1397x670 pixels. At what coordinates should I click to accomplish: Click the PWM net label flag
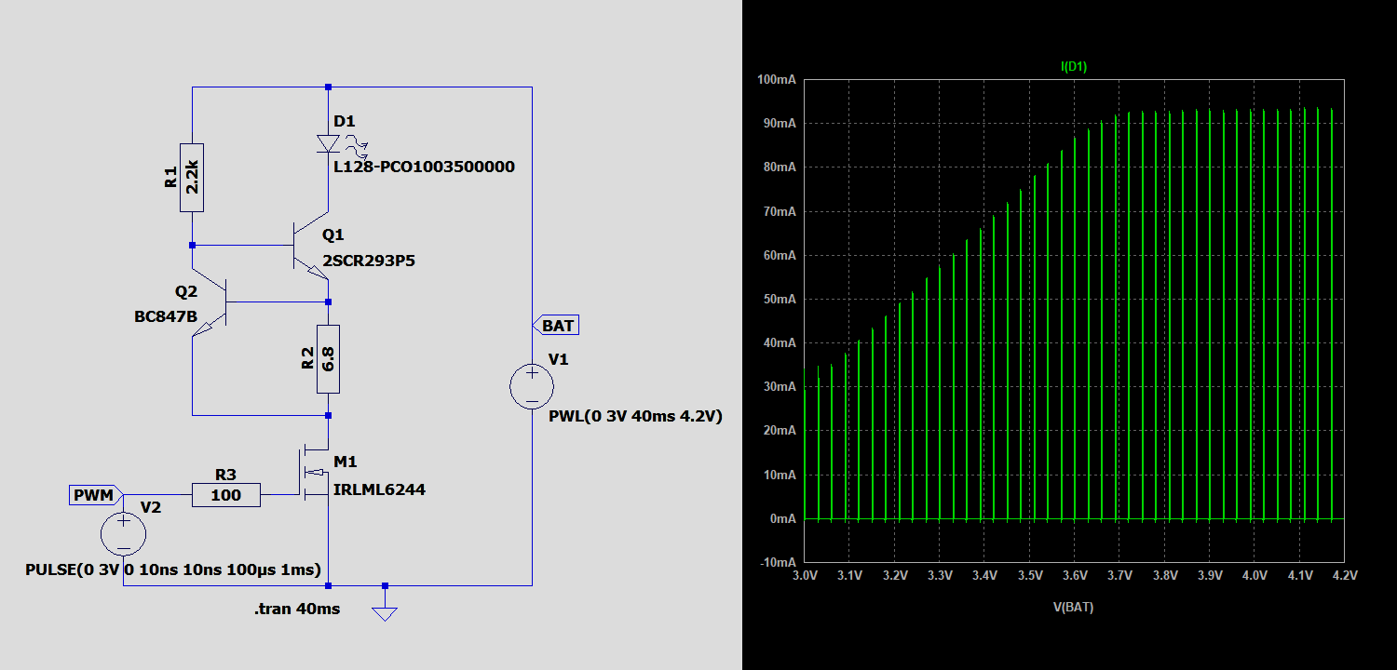click(x=93, y=495)
